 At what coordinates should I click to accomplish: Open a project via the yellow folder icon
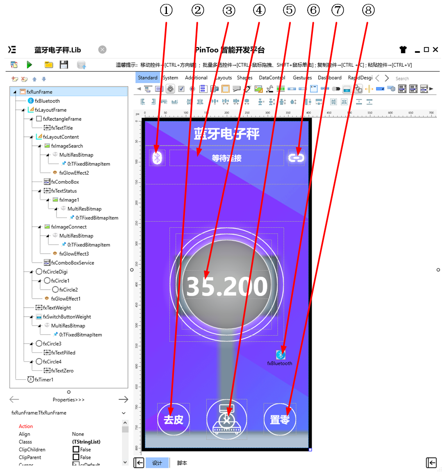coord(48,64)
